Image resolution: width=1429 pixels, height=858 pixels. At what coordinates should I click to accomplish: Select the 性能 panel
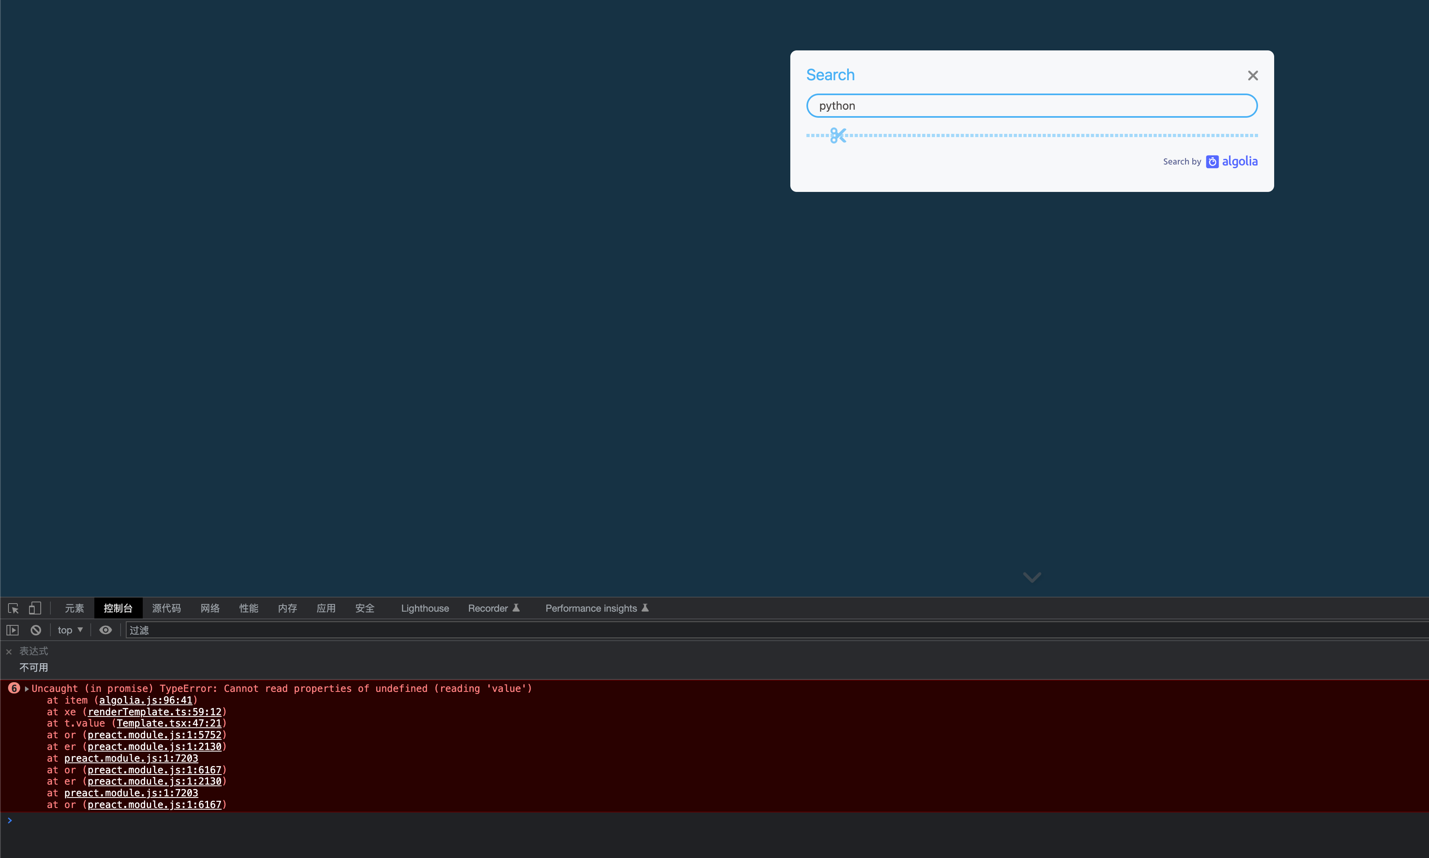coord(248,608)
